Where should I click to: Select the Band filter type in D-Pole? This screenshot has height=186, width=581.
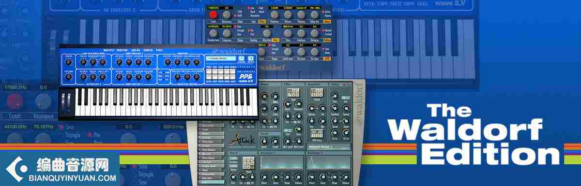253,12
